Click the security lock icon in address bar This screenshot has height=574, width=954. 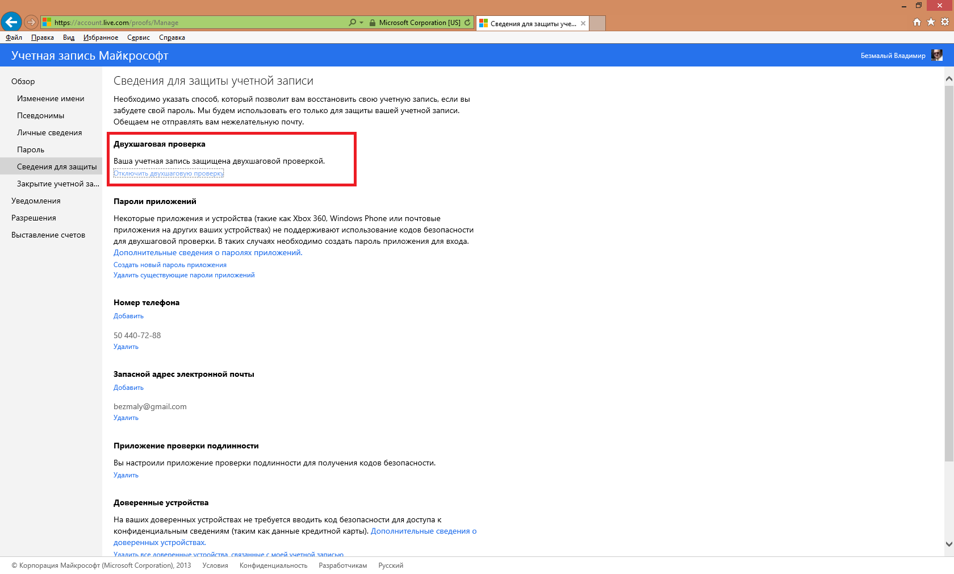point(373,23)
